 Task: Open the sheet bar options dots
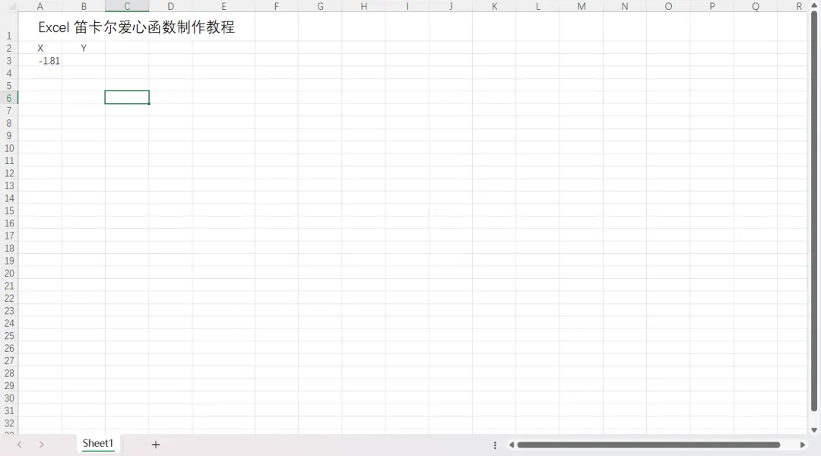coord(495,445)
